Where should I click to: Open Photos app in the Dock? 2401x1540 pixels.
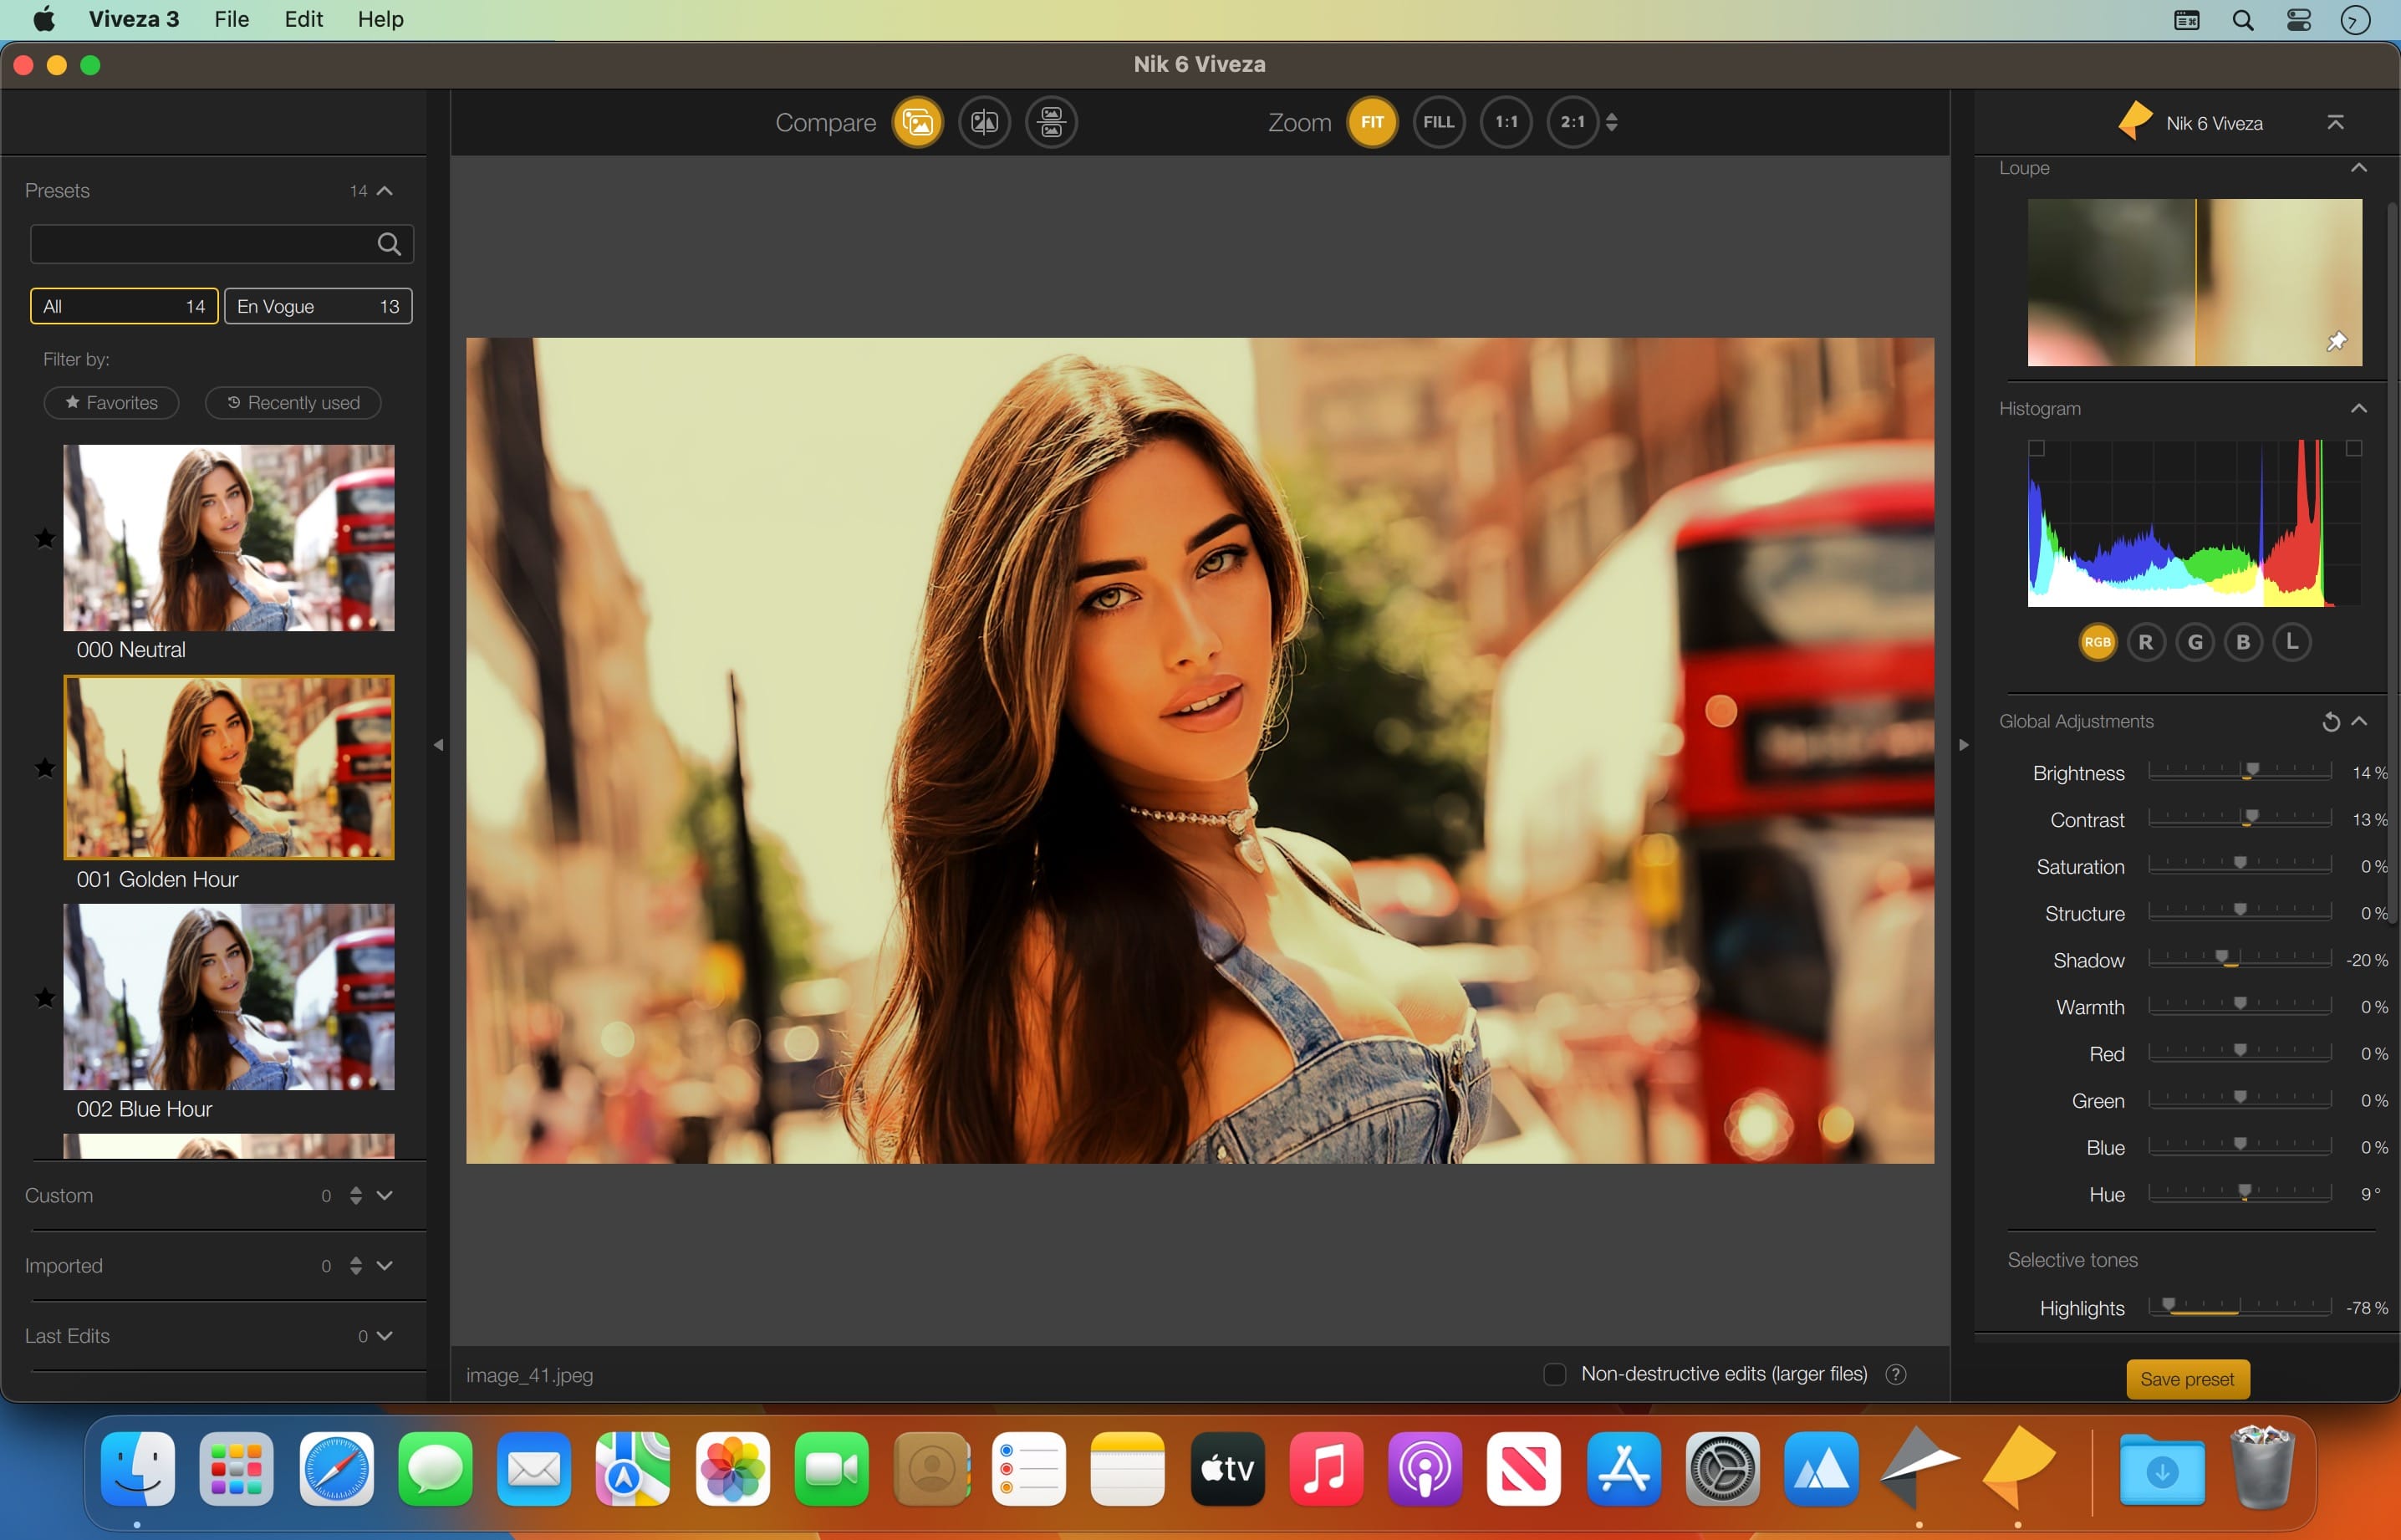coord(733,1469)
